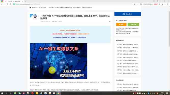Open the first article in the upper sidebar list
The image size is (170, 95).
click(127, 45)
